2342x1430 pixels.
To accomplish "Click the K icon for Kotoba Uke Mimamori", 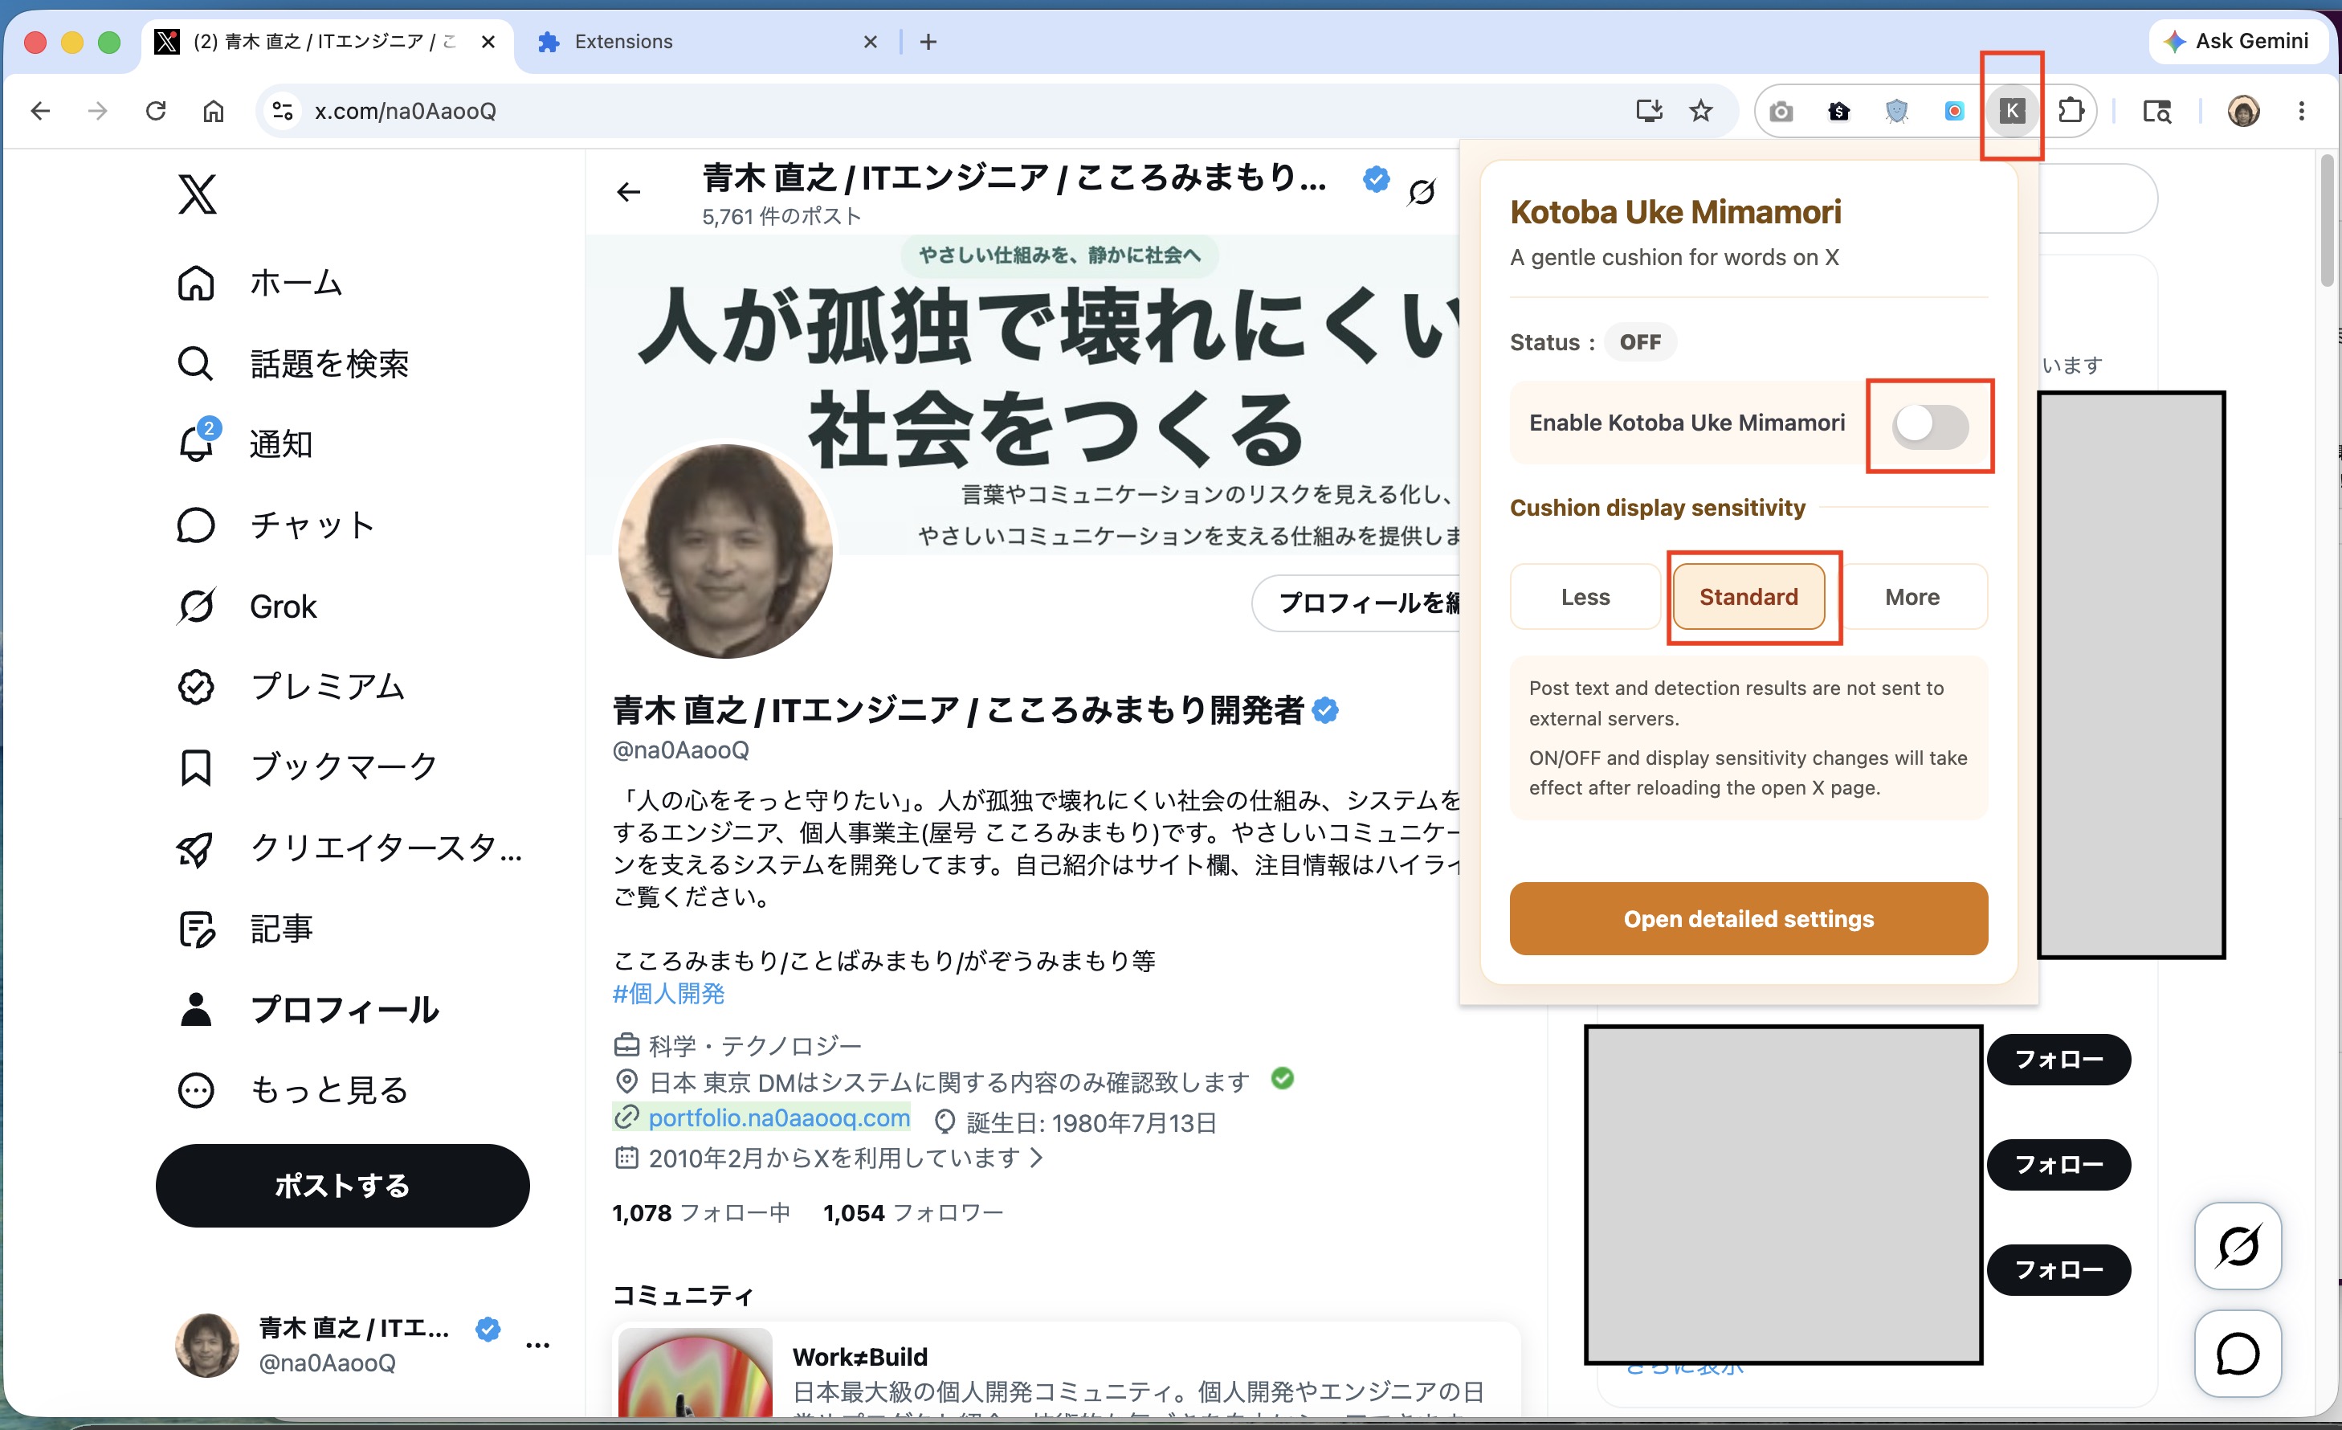I will pyautogui.click(x=2012, y=111).
